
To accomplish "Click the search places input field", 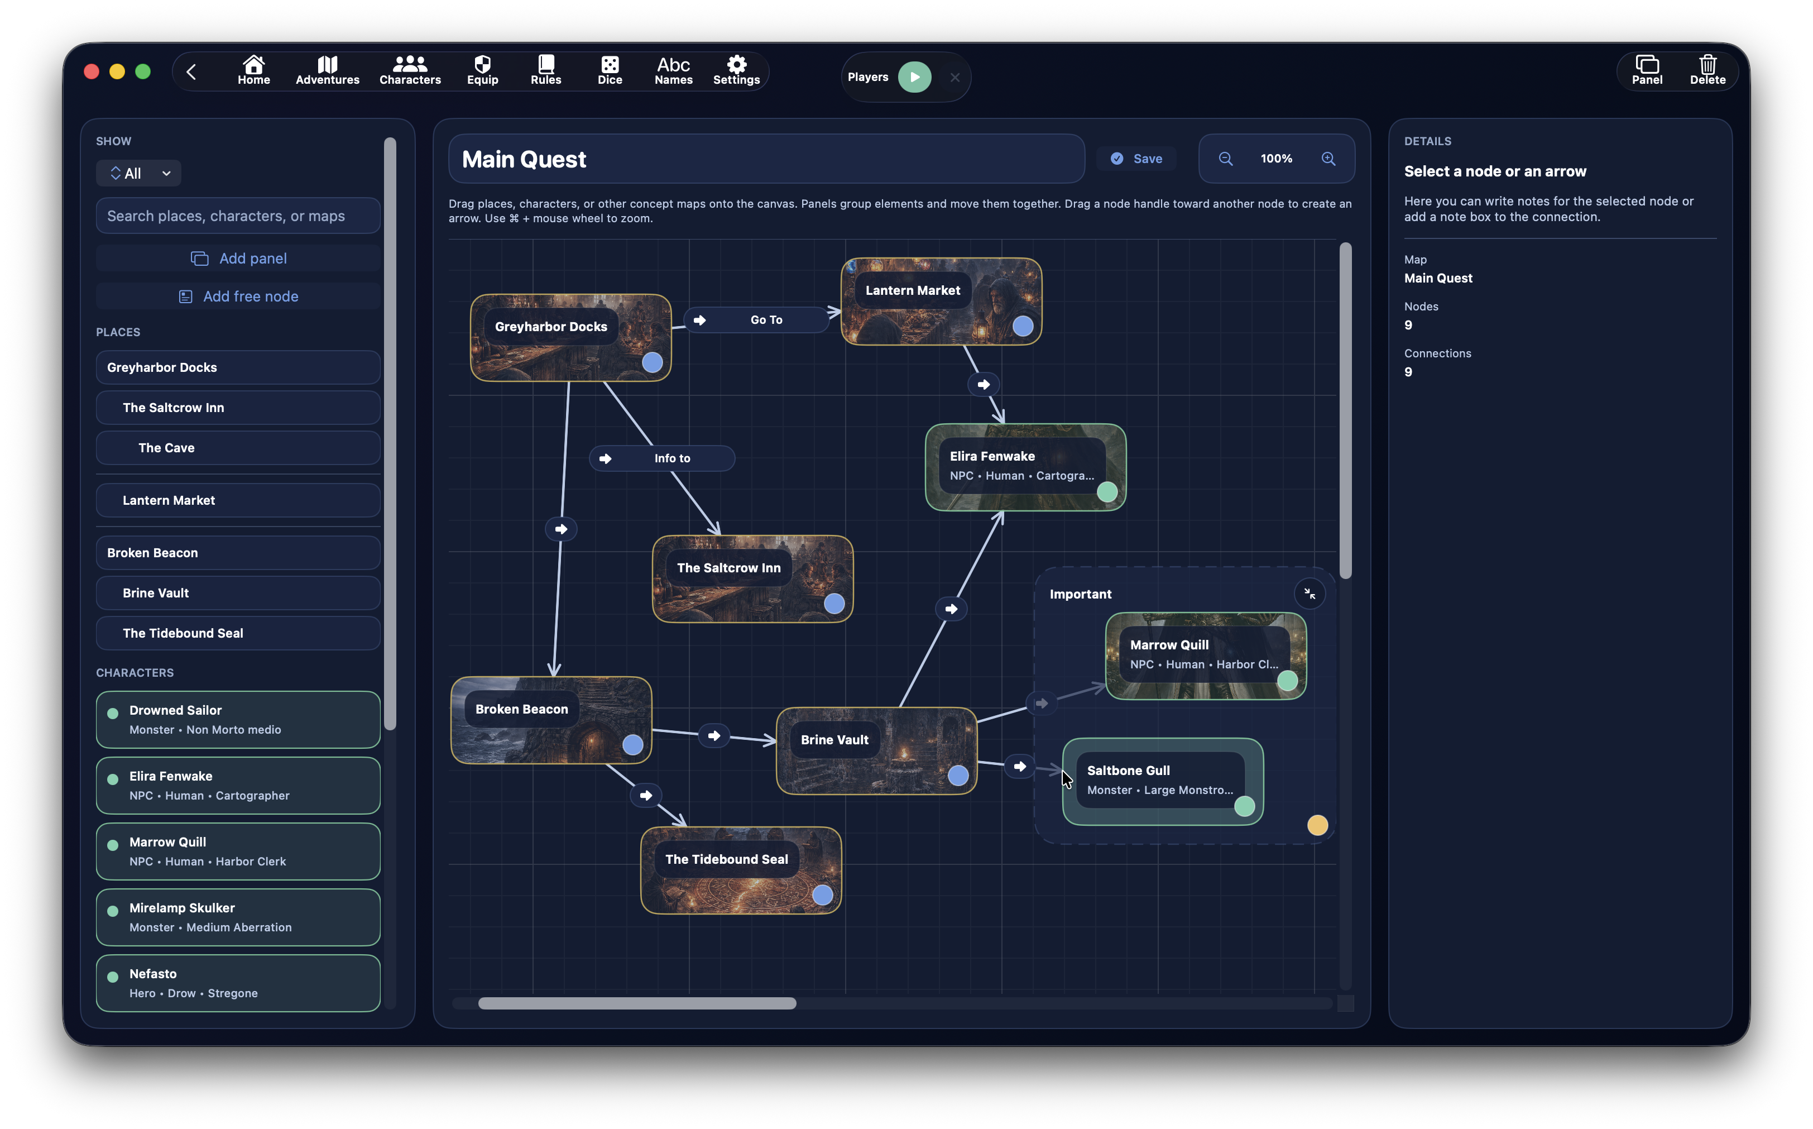I will click(237, 215).
